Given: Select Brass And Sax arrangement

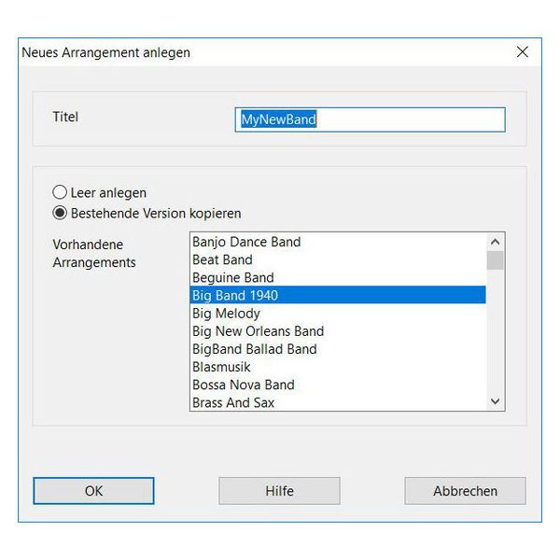Looking at the screenshot, I should click(x=233, y=402).
